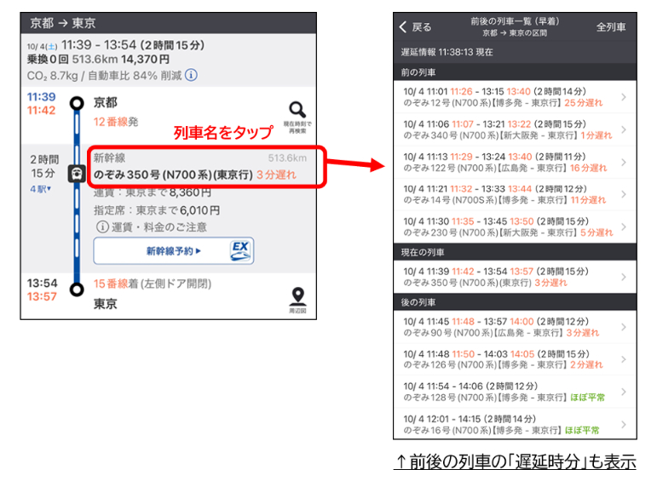
Task: Tap the delayed departure time 11:42
Action: pos(41,111)
